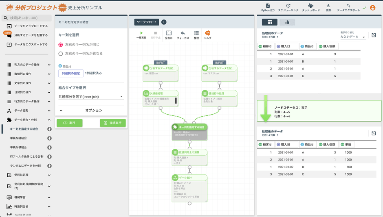The height and width of the screenshot is (217, 383).
Task: Click the フォーカス toolbar icon
Action: pyautogui.click(x=183, y=33)
